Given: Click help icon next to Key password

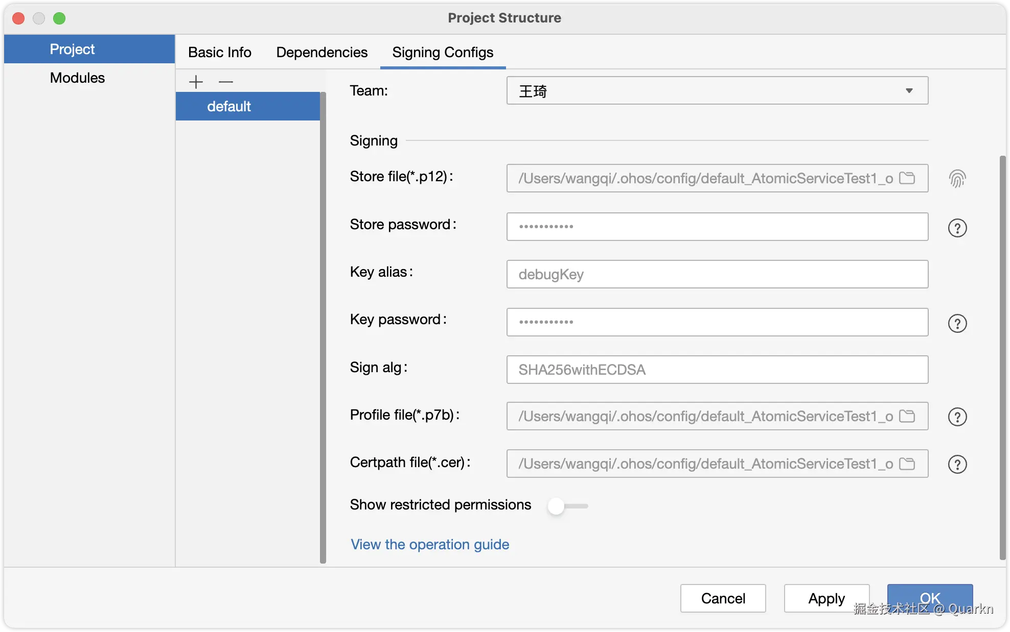Looking at the screenshot, I should [x=957, y=323].
